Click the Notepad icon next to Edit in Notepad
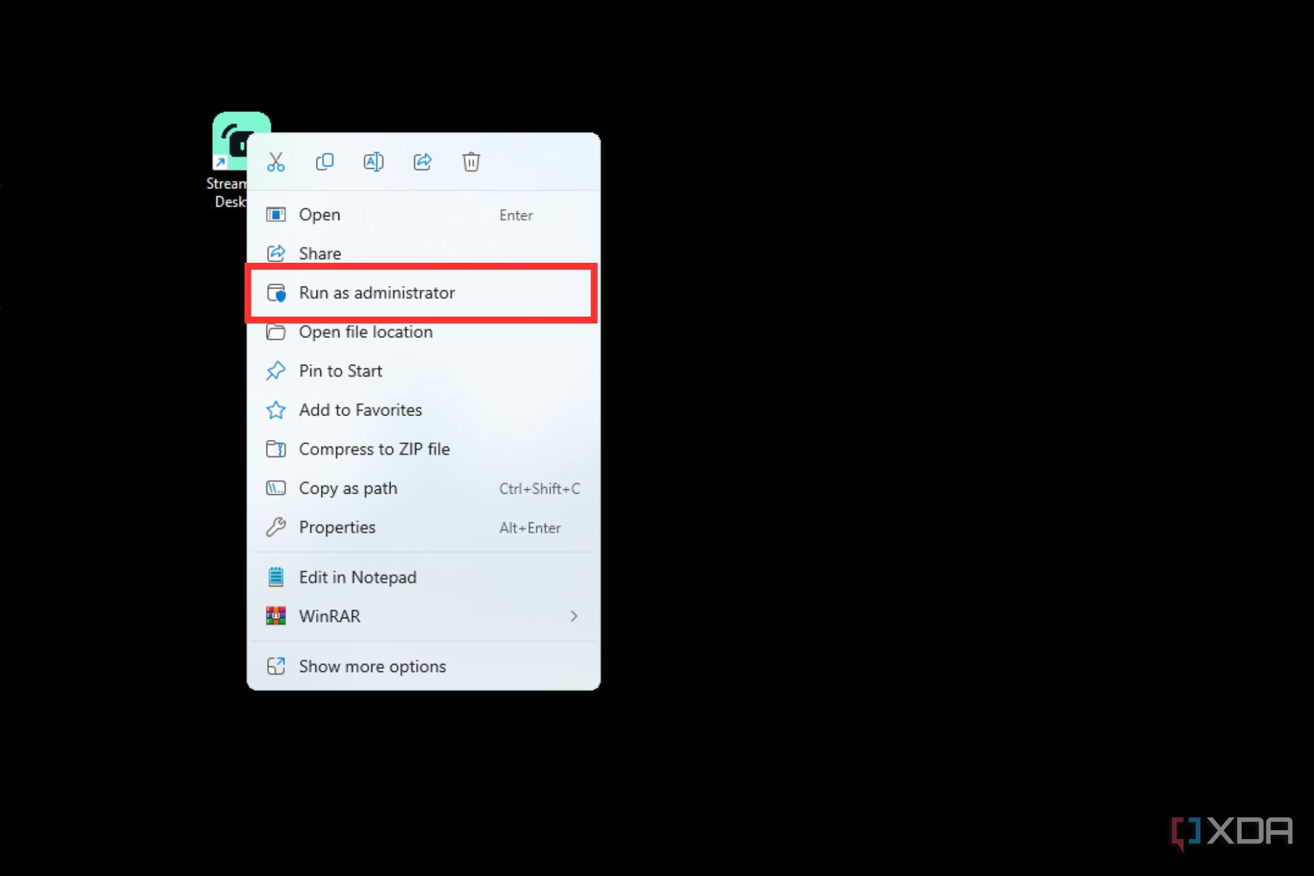Viewport: 1314px width, 876px height. click(276, 576)
